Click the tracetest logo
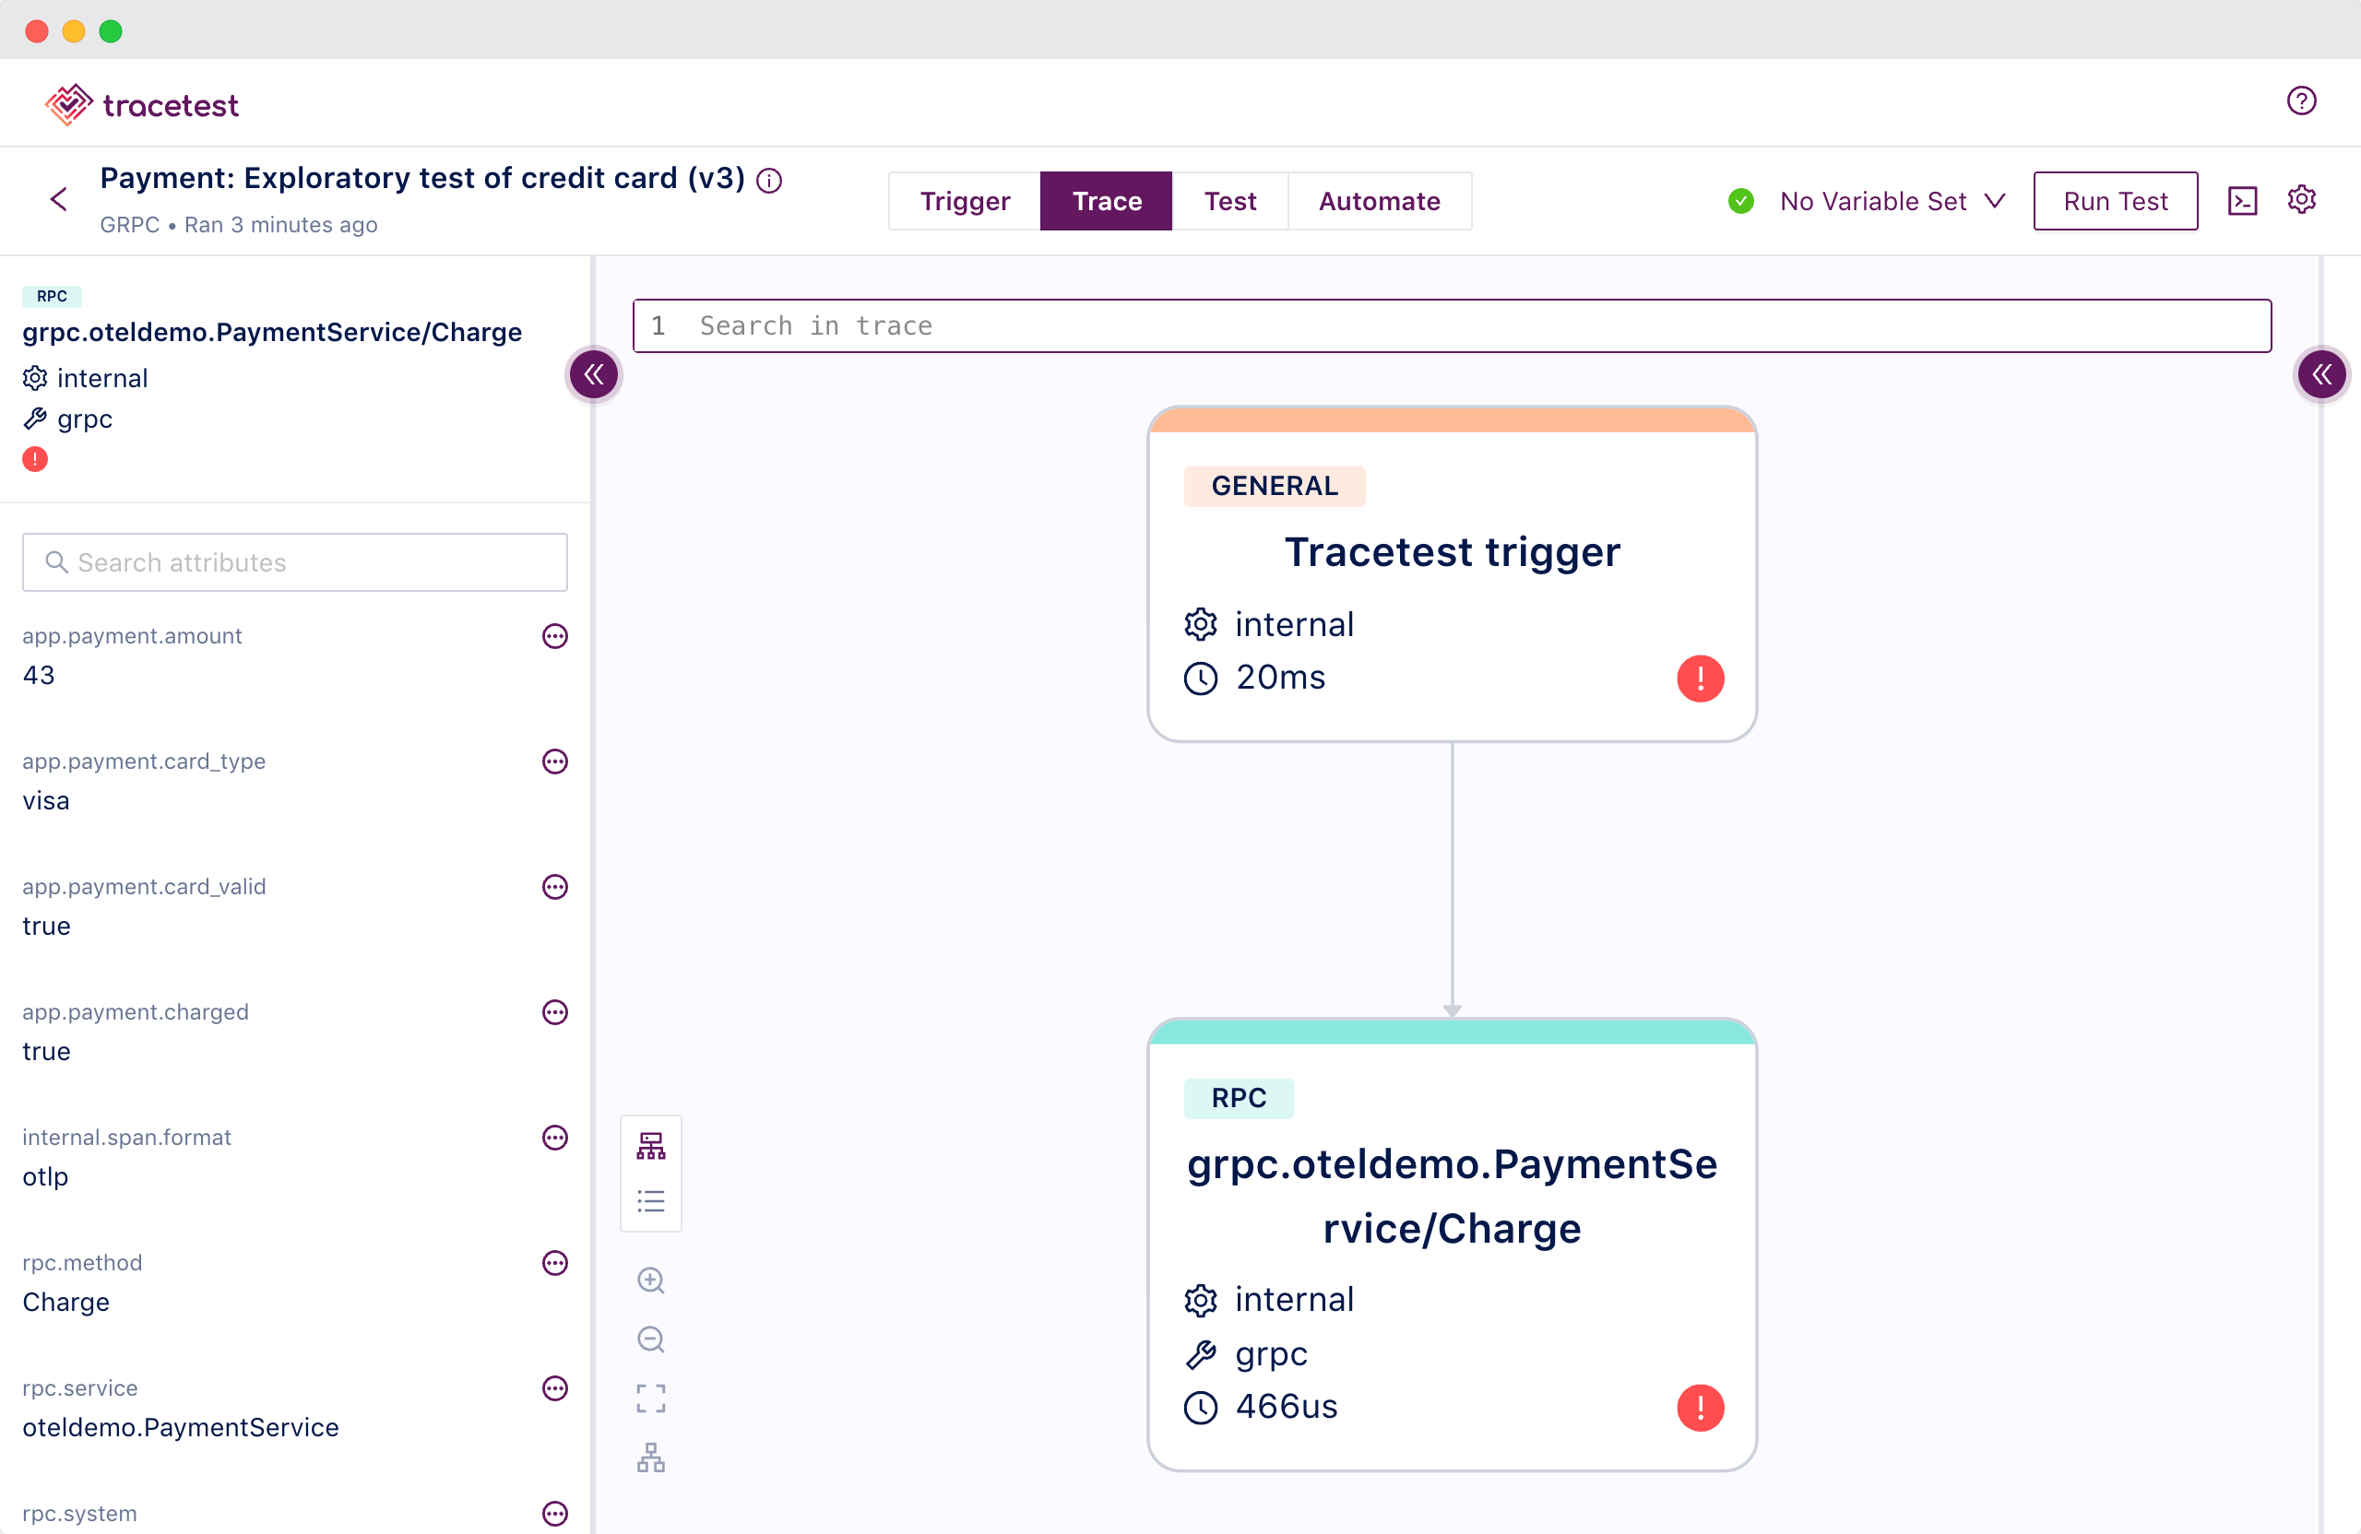The width and height of the screenshot is (2361, 1534). [142, 104]
